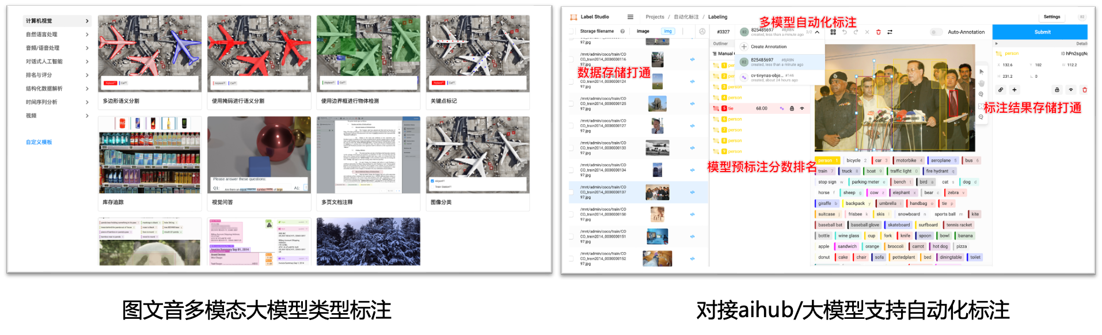1102x335 pixels.
Task: Open the 自定义模板 link
Action: coord(39,142)
